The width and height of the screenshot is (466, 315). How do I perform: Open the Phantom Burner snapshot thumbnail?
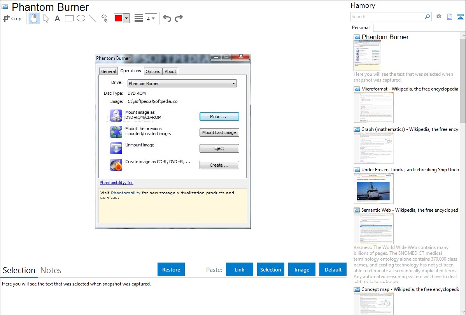coord(367,55)
